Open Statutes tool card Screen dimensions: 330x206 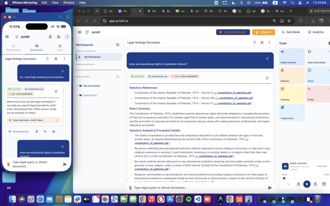point(292,75)
